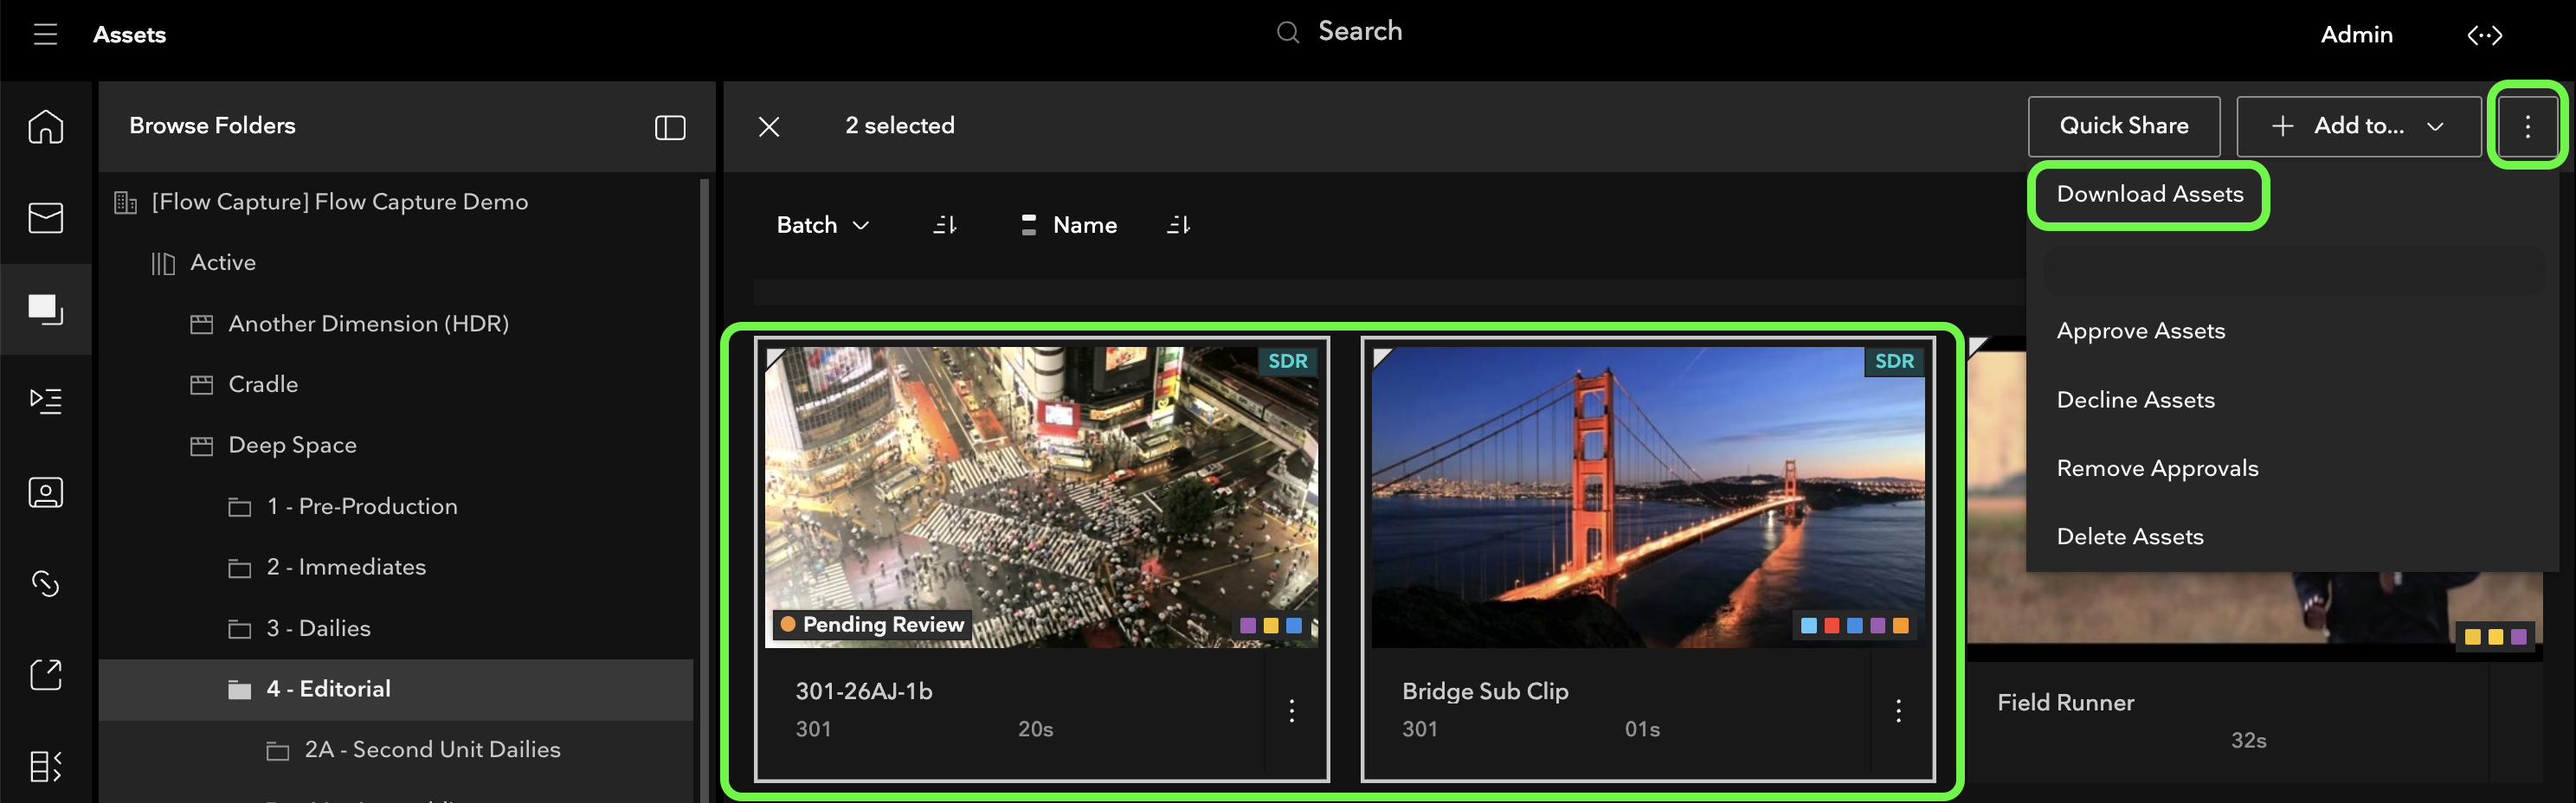Open the Field Runner asset card
This screenshot has width=2576, height=803.
(2255, 560)
